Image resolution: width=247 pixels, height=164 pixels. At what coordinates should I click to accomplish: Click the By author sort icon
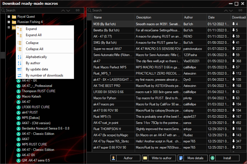(20, 63)
